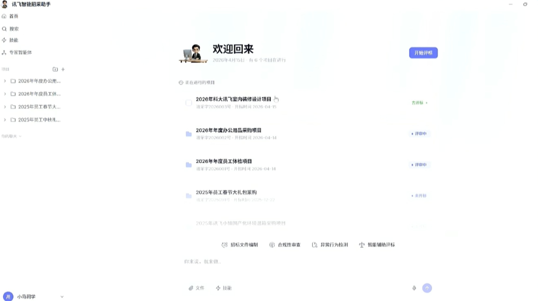This screenshot has width=538, height=301.
Task: Click the 技能 icon below the chat box
Action: point(218,288)
